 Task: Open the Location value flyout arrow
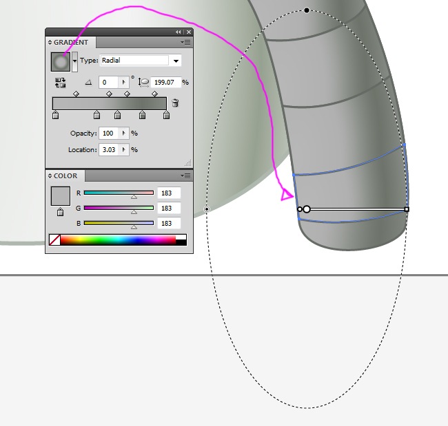(123, 150)
